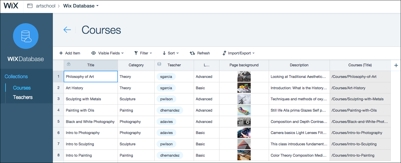Click the folder icon next to artschool

point(30,6)
